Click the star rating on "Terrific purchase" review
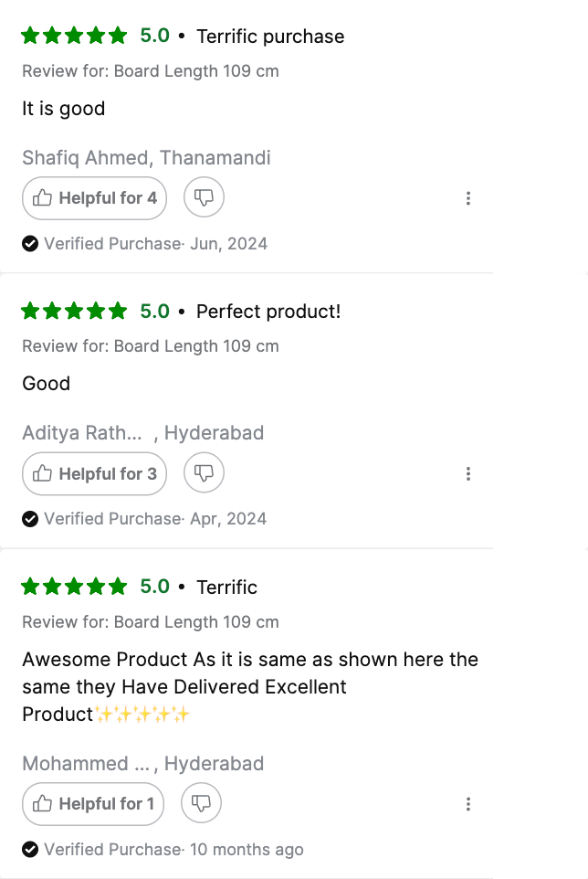Image resolution: width=588 pixels, height=879 pixels. [x=74, y=36]
